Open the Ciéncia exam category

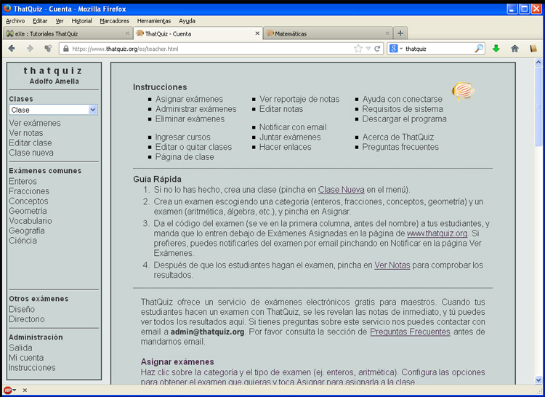[x=23, y=241]
